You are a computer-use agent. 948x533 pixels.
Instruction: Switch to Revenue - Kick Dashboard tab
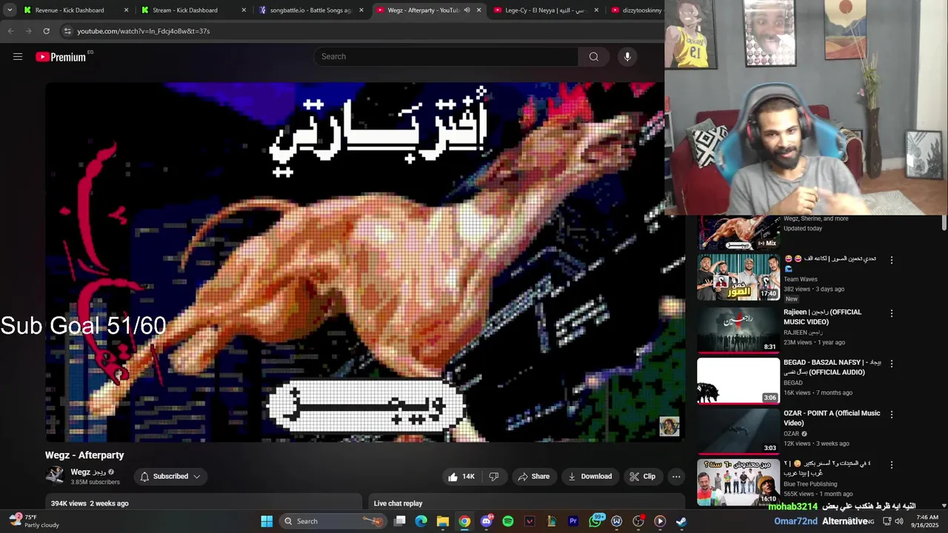(x=70, y=10)
